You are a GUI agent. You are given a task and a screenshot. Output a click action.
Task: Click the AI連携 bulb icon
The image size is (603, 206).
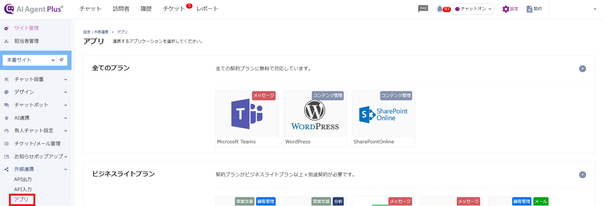[6, 118]
